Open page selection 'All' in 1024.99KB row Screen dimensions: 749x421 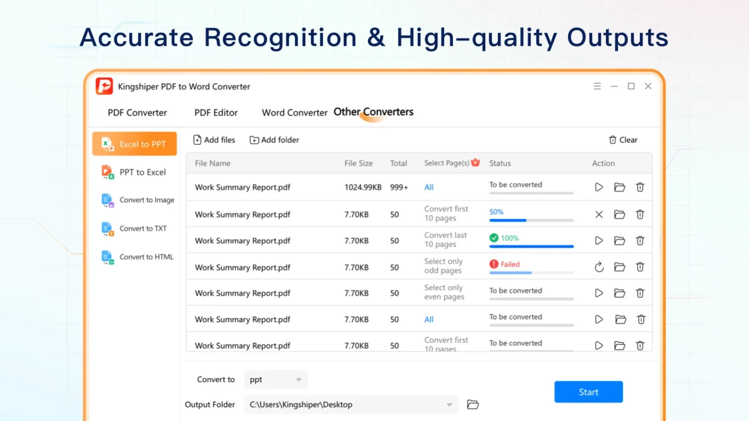click(429, 187)
